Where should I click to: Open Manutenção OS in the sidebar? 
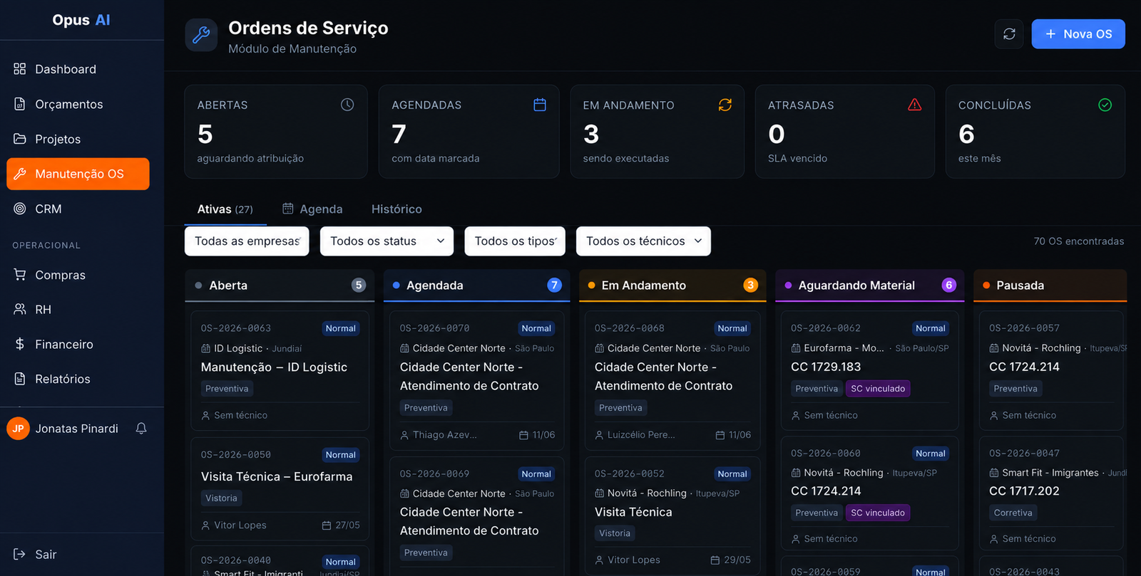pyautogui.click(x=78, y=174)
